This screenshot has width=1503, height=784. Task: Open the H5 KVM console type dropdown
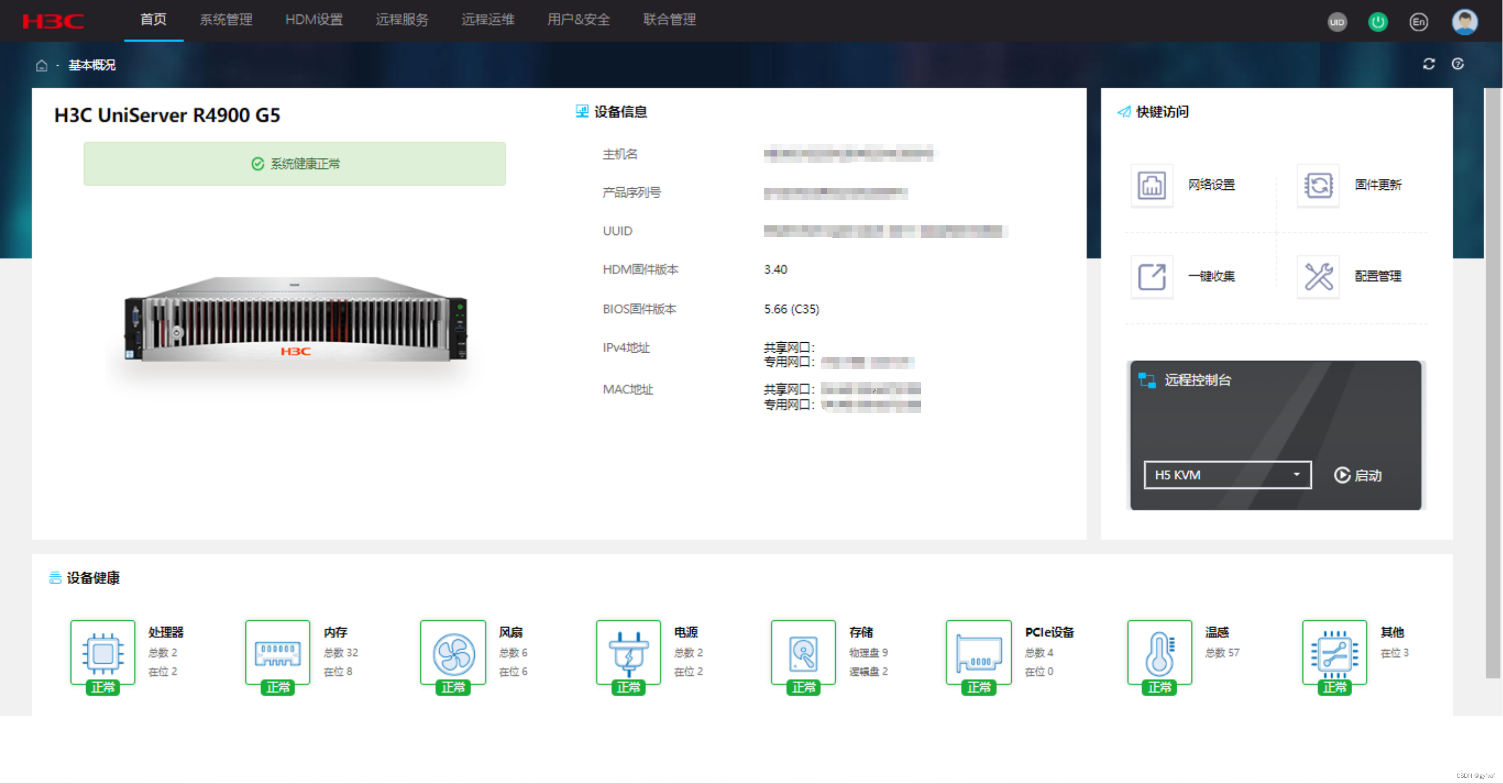click(1227, 475)
